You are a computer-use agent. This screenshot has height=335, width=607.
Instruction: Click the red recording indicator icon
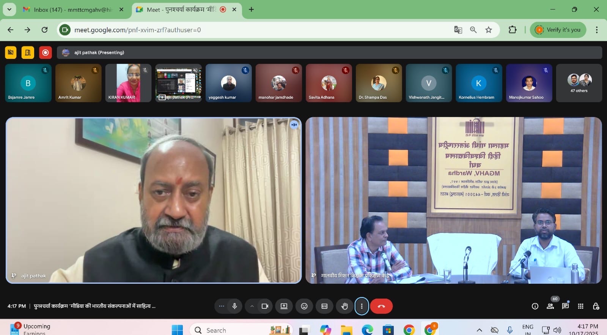pyautogui.click(x=46, y=52)
